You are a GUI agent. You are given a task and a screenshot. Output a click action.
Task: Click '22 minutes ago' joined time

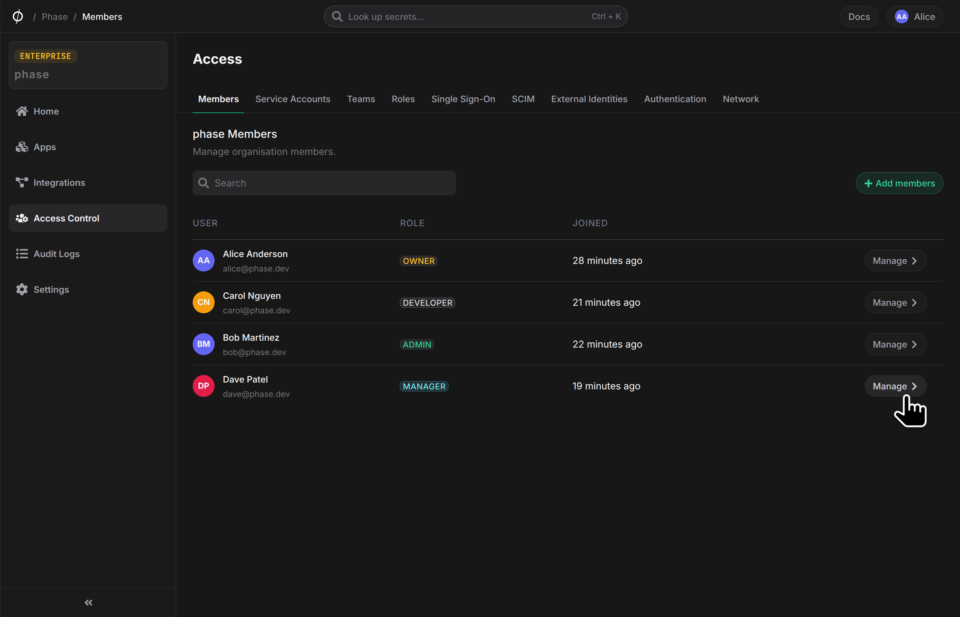tap(607, 344)
